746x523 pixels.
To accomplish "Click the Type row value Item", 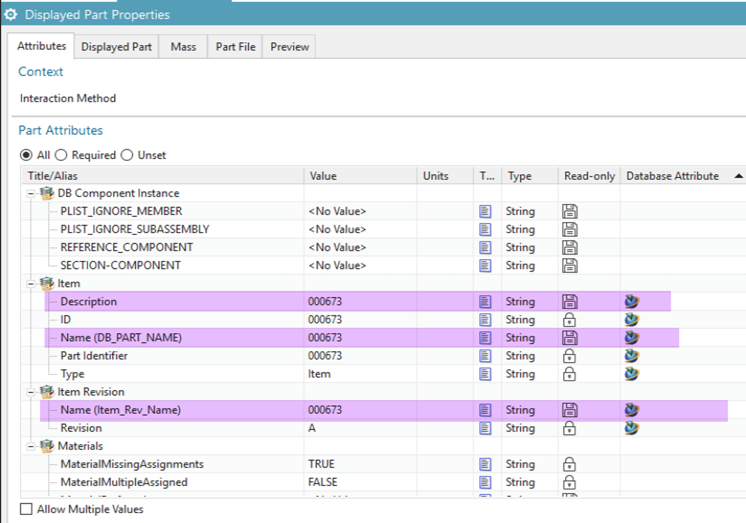I will coord(319,374).
